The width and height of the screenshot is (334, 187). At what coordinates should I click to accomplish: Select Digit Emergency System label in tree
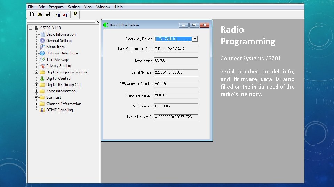[x=66, y=72]
